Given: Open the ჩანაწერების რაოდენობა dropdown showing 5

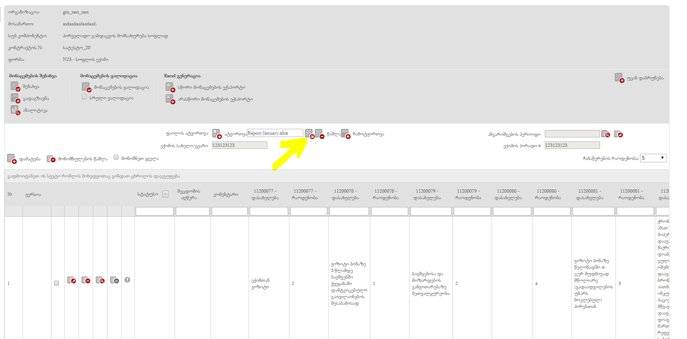Looking at the screenshot, I should pos(653,158).
